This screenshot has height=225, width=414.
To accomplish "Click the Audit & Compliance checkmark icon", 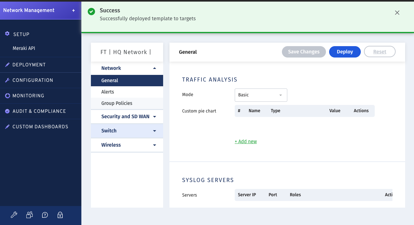I will (7, 111).
